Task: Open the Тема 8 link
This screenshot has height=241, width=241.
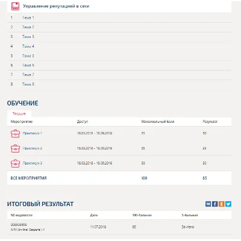Action: tap(28, 84)
